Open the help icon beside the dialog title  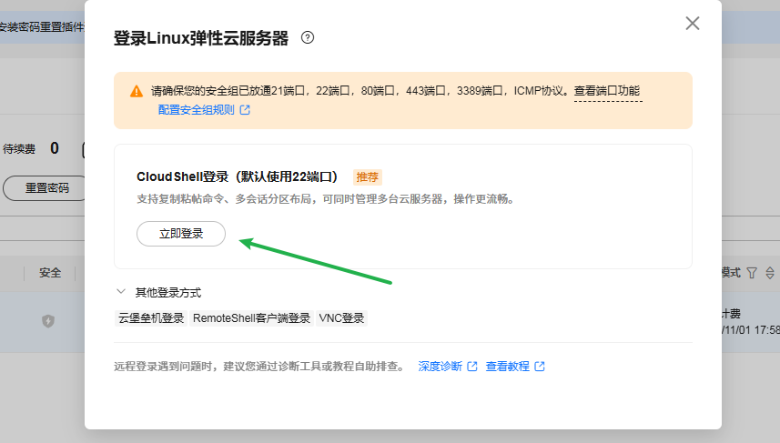(x=308, y=38)
